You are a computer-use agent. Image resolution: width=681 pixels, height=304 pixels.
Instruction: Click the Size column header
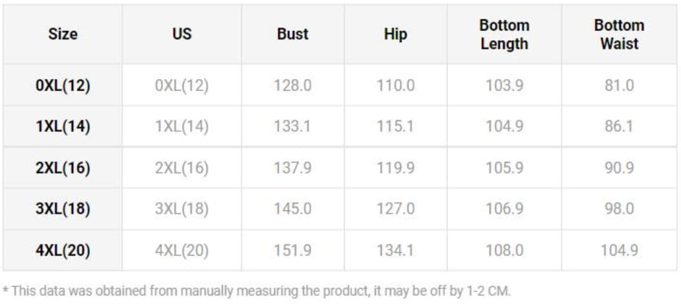[x=63, y=34]
